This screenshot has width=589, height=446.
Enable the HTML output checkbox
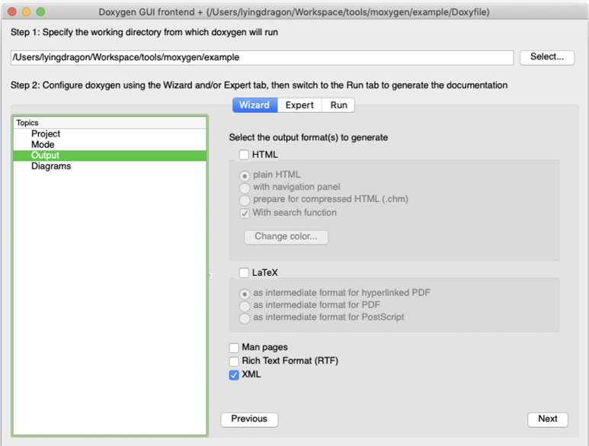pos(244,155)
